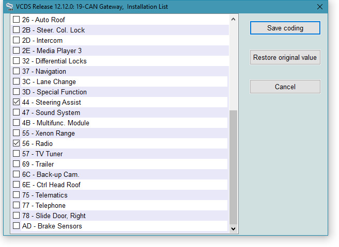Enable 55 - Xenon Range checkbox
Image resolution: width=339 pixels, height=247 pixels.
click(x=16, y=133)
